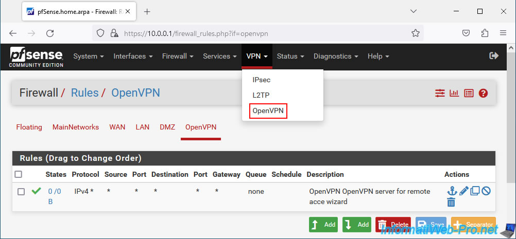The width and height of the screenshot is (516, 239).
Task: Click the padlock site security icon
Action: (x=114, y=33)
